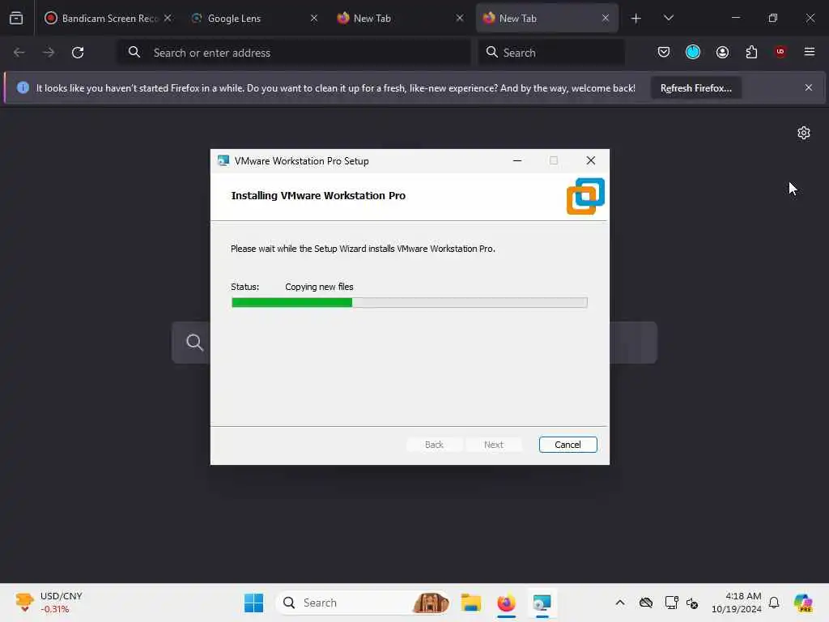Open the notifications bell icon
The image size is (829, 622).
[x=774, y=603]
